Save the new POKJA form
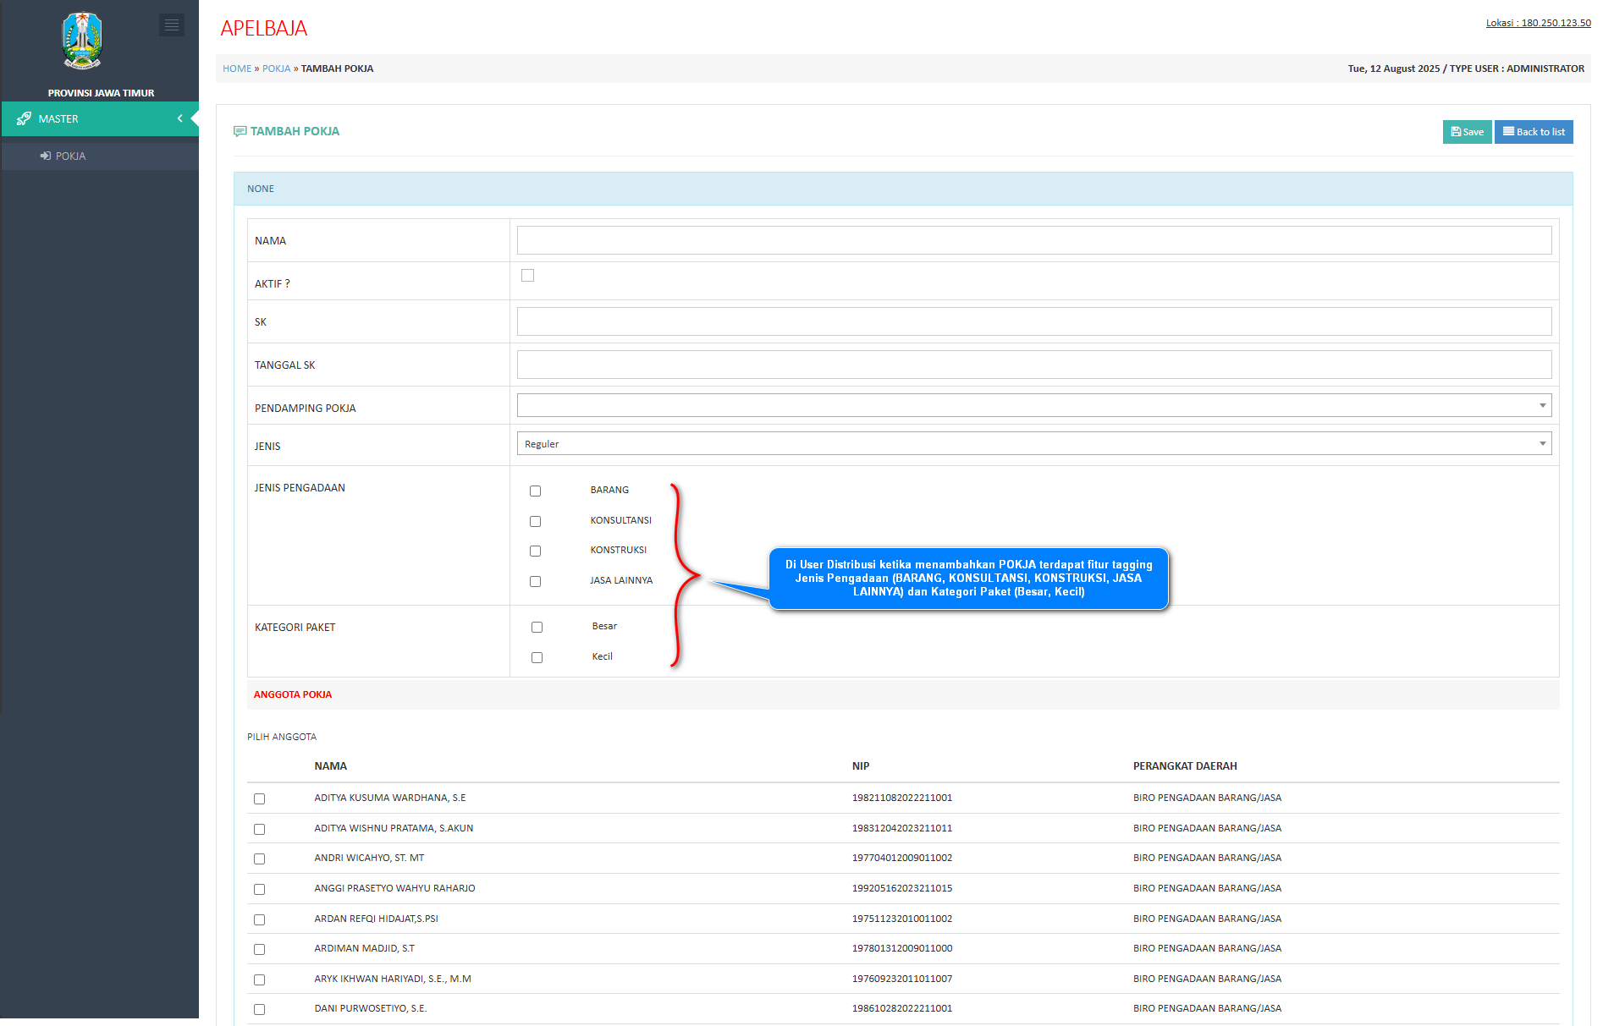Viewport: 1603px width, 1026px height. point(1466,132)
